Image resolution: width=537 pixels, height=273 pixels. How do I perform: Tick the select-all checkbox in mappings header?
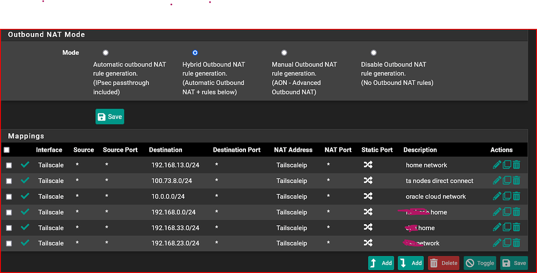tap(7, 150)
